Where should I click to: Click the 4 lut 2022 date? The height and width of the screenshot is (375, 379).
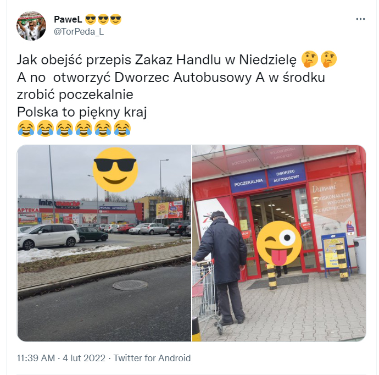tap(84, 358)
